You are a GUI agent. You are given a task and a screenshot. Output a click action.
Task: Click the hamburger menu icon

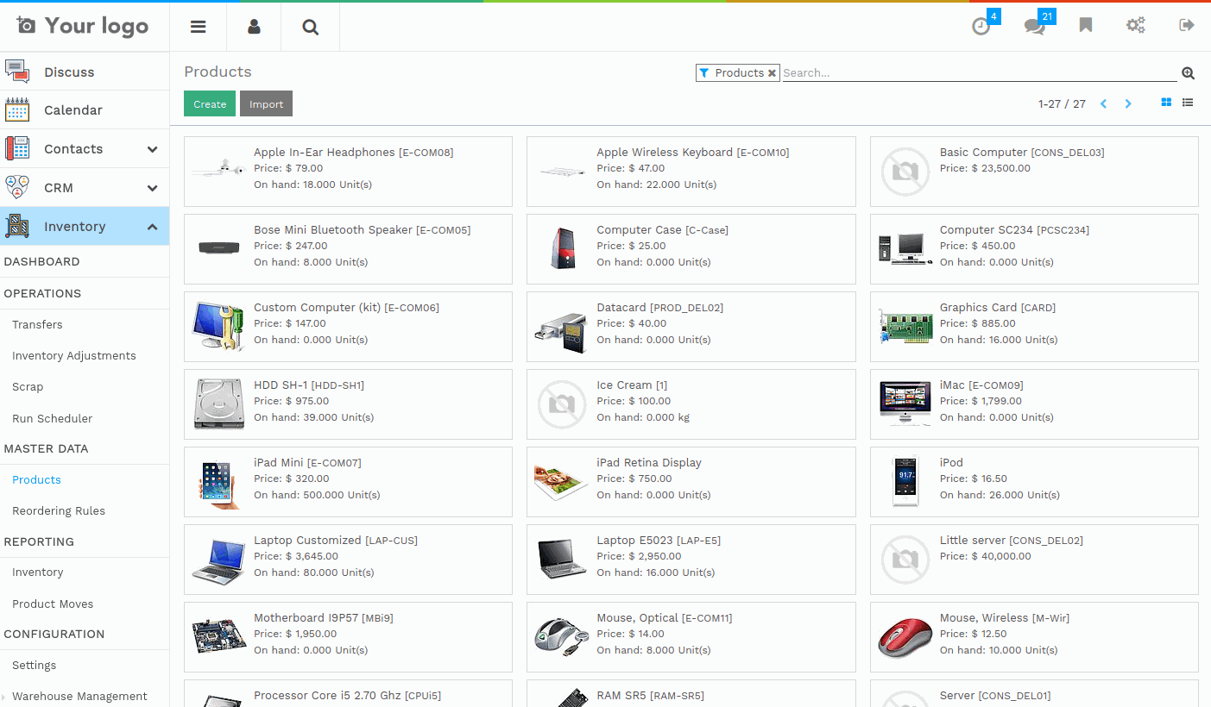point(199,27)
